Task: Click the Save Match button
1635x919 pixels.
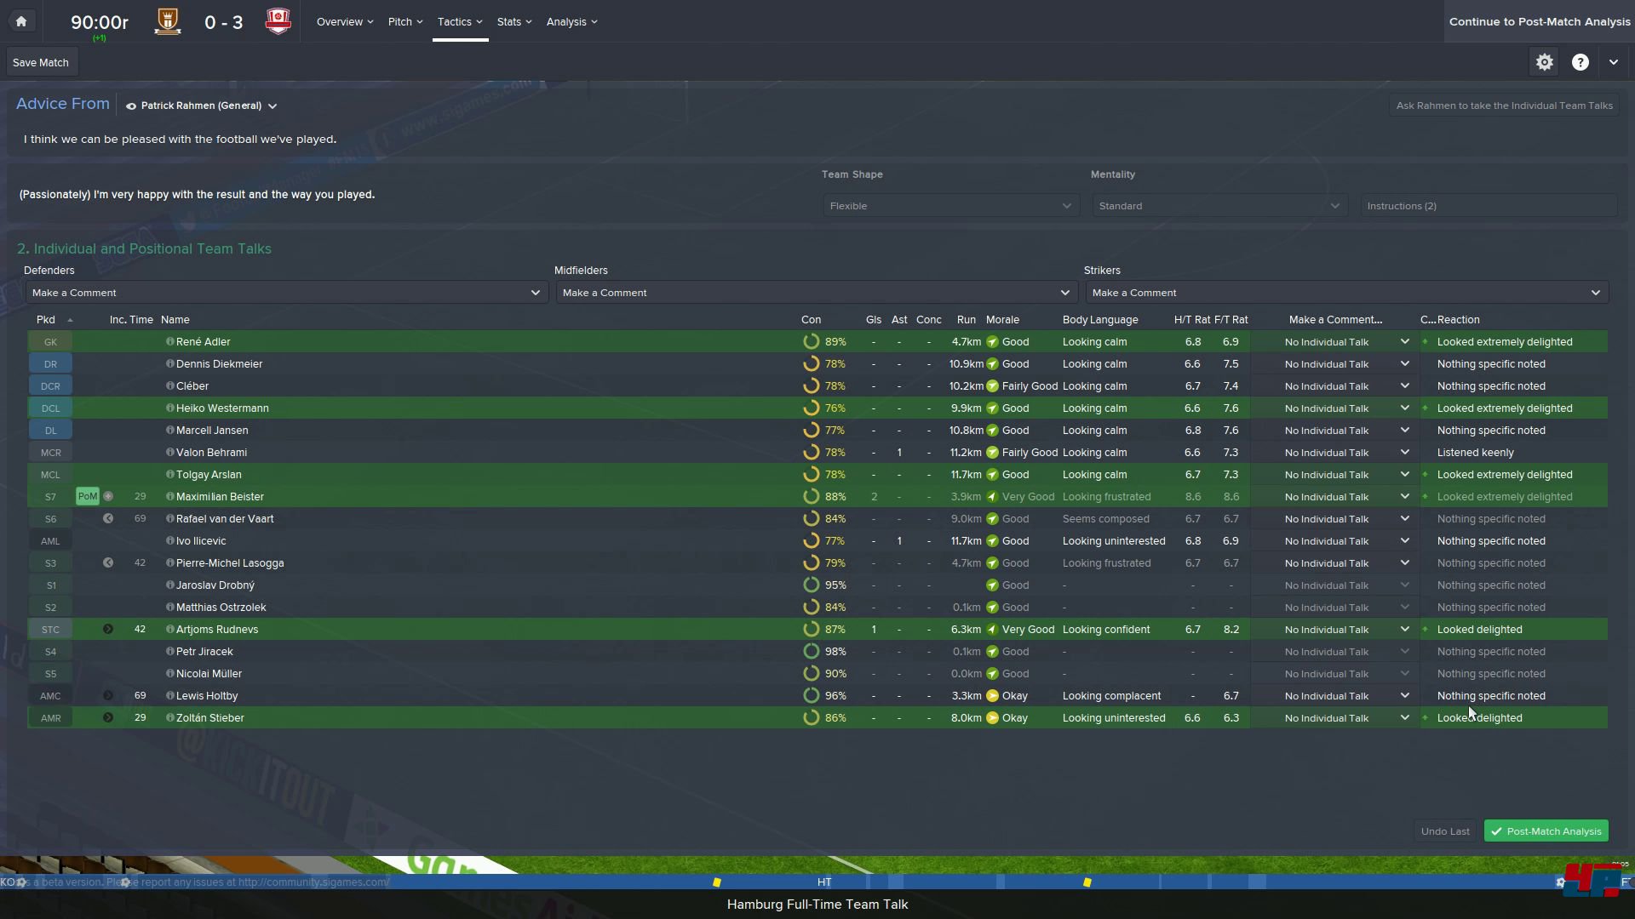Action: pyautogui.click(x=41, y=62)
